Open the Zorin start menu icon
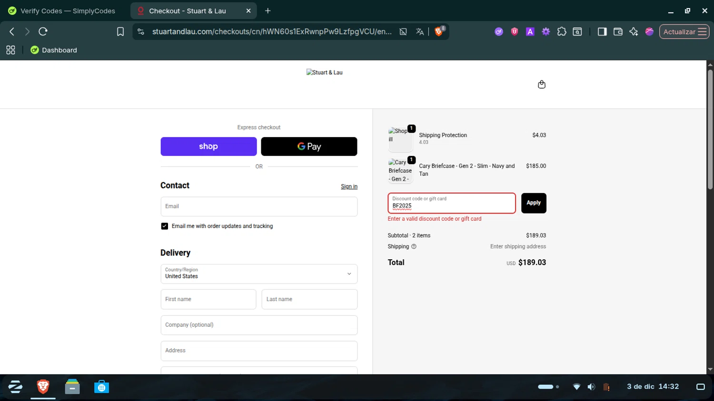The image size is (714, 401). coord(15,387)
